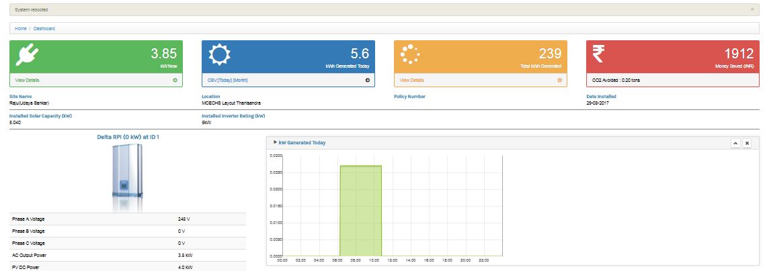
Task: Click the power plug icon
Action: (x=27, y=55)
